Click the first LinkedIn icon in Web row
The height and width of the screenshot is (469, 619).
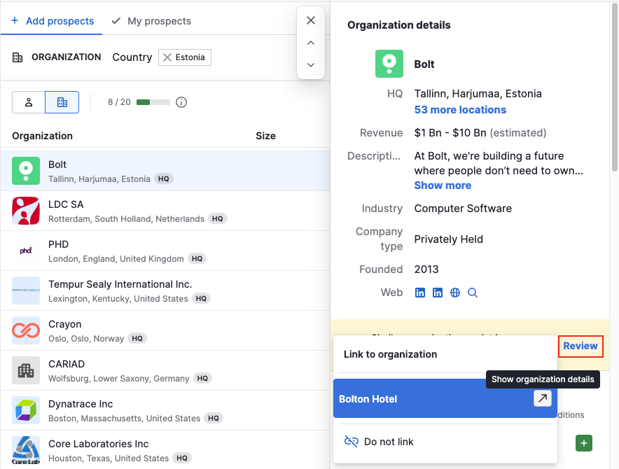click(x=420, y=293)
